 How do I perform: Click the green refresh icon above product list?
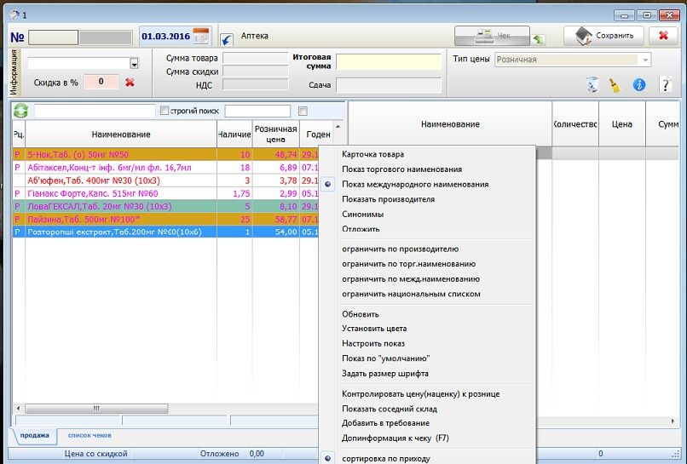[20, 111]
